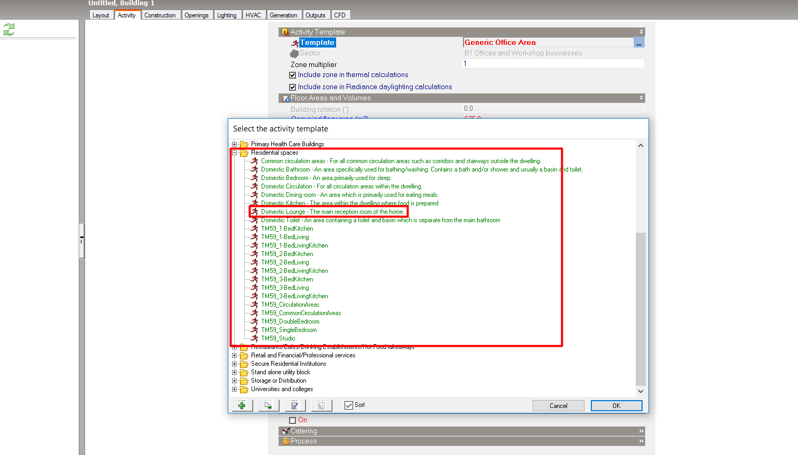This screenshot has height=455, width=798.
Task: Click the Universities and colleges folder icon
Action: 244,390
